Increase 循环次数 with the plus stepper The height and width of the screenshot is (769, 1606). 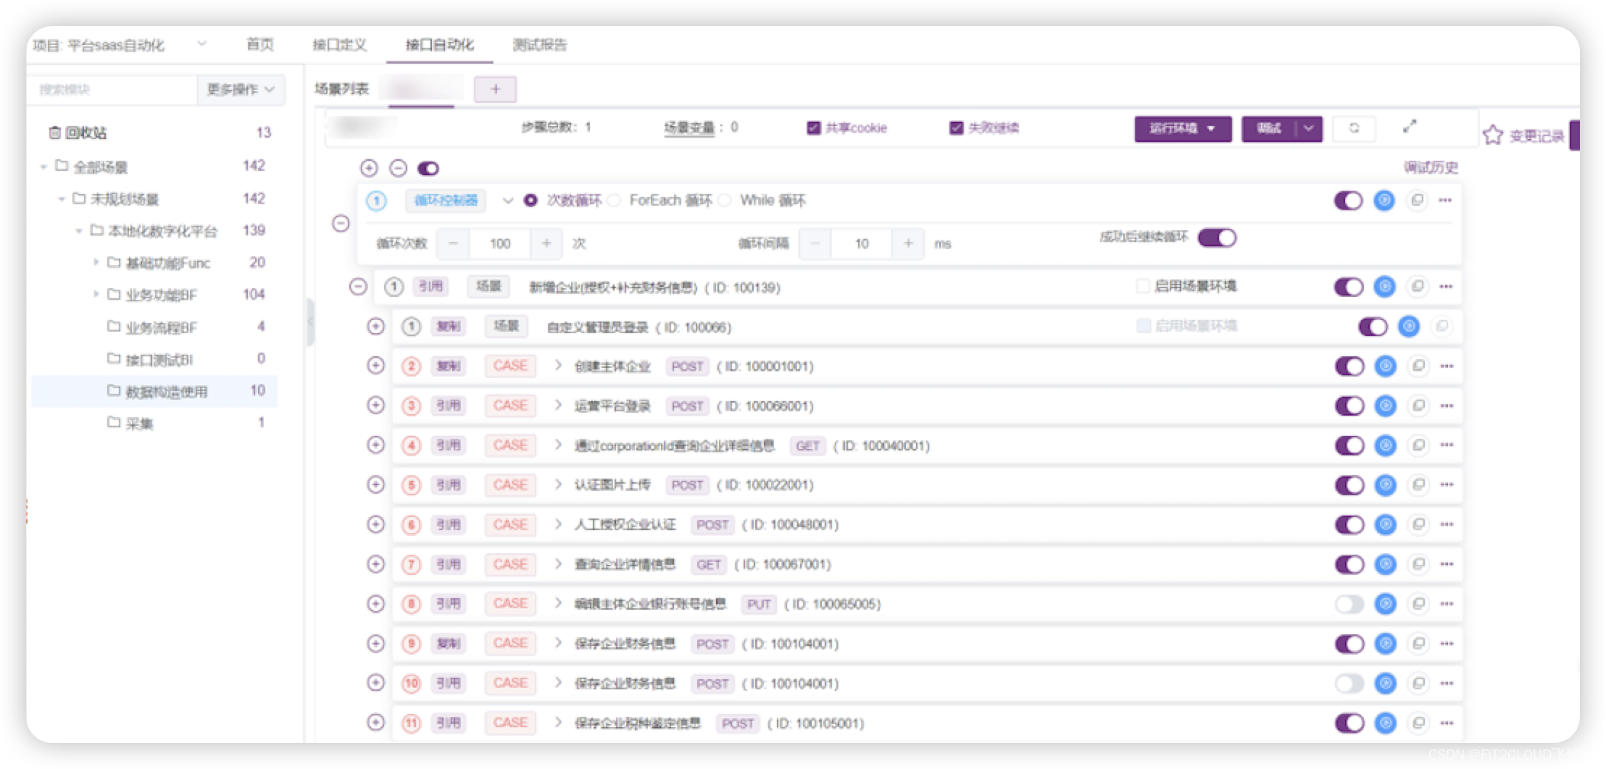(547, 243)
